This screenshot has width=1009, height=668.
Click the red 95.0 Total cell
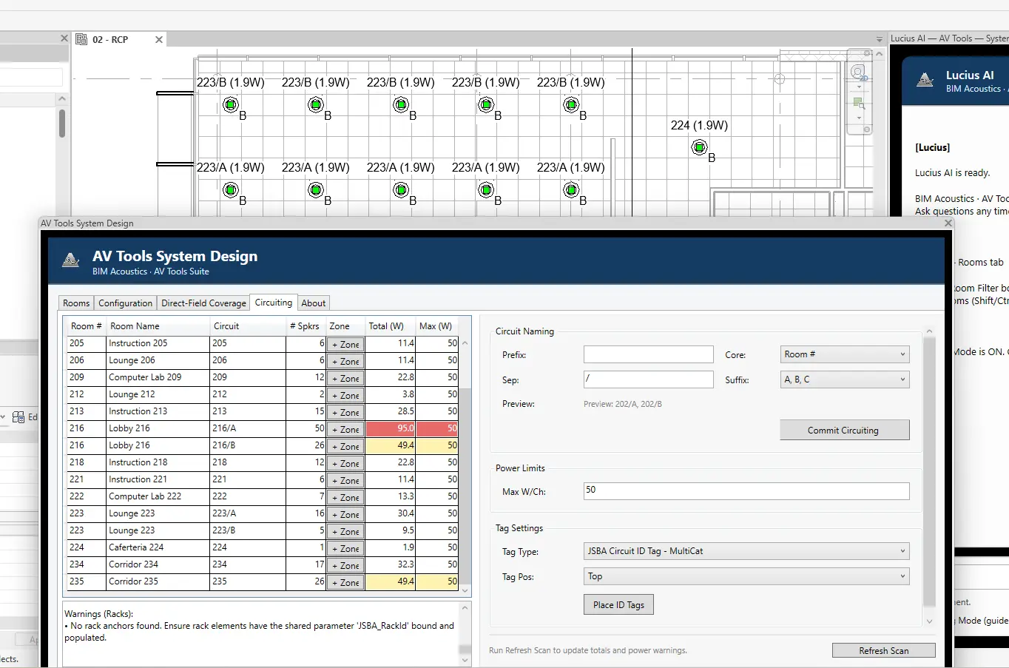click(x=391, y=428)
